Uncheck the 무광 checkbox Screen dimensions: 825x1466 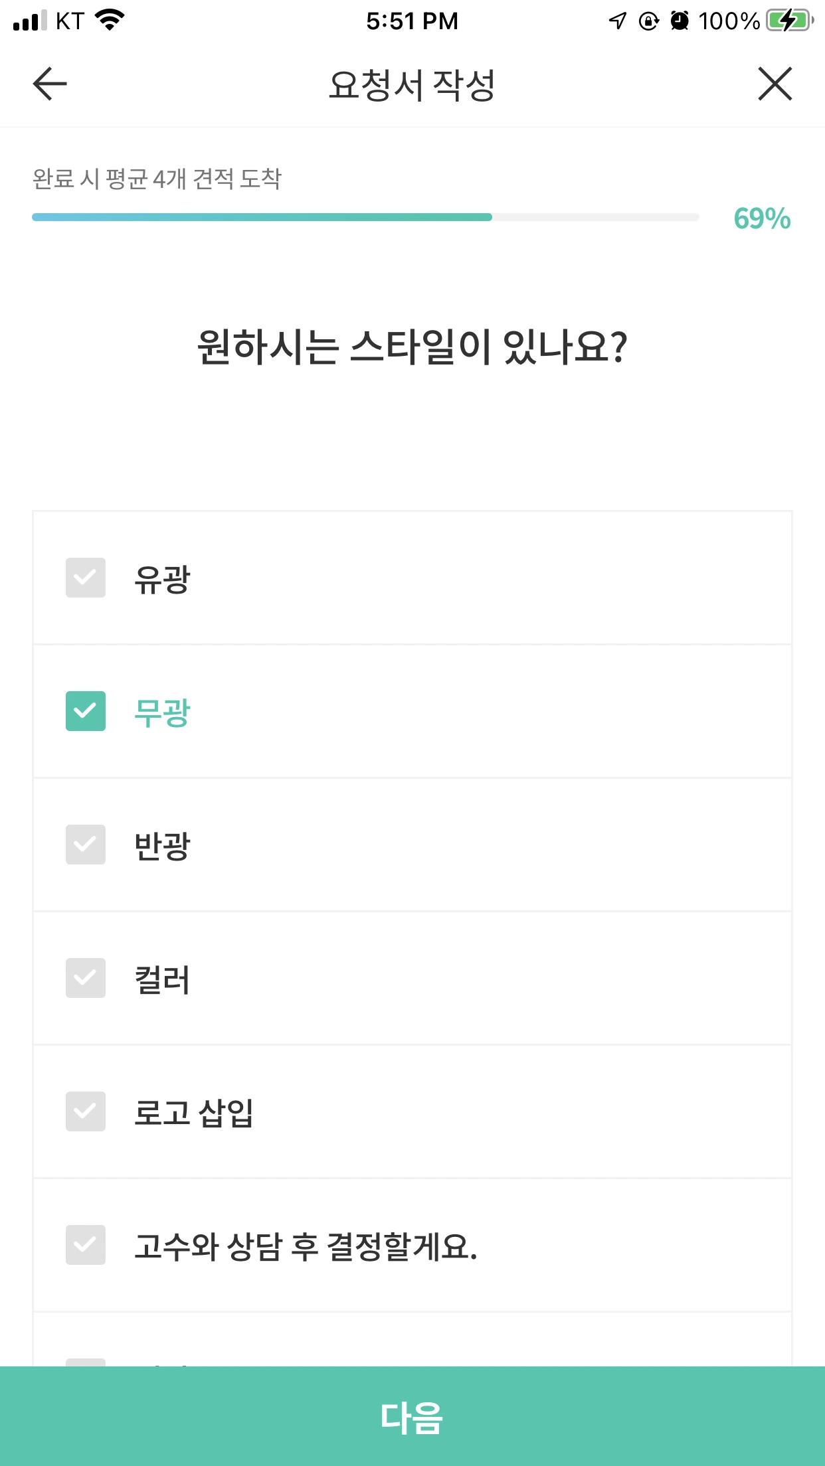point(86,711)
